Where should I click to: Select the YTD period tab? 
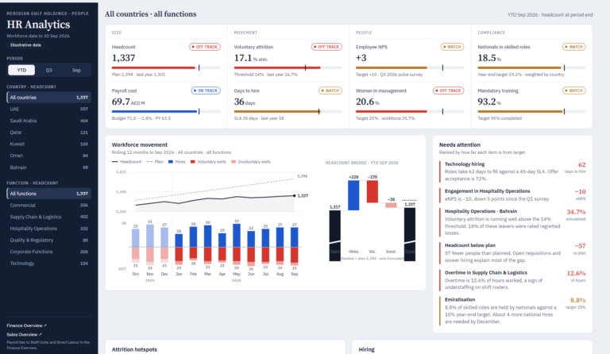click(21, 70)
